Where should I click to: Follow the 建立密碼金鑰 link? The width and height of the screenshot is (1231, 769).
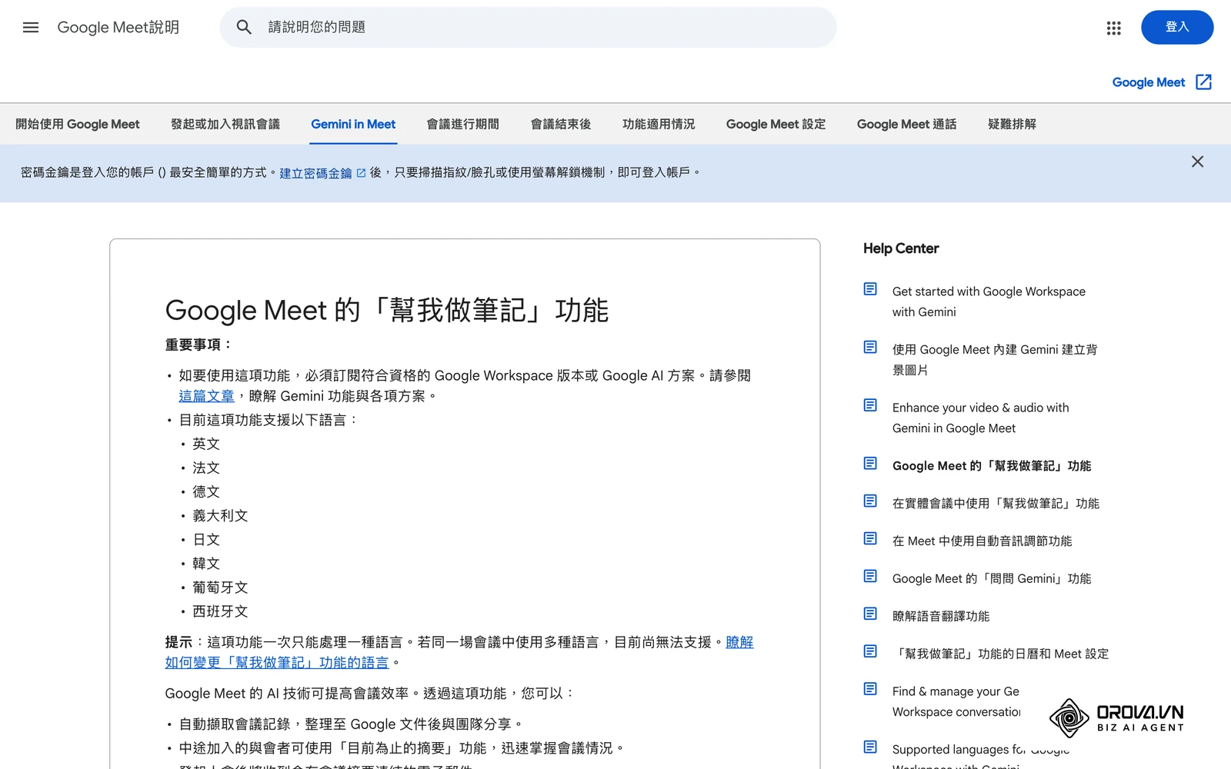pos(315,174)
